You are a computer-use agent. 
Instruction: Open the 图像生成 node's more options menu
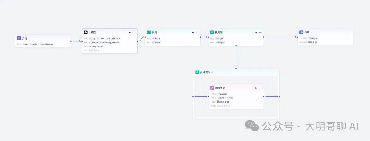point(260,88)
